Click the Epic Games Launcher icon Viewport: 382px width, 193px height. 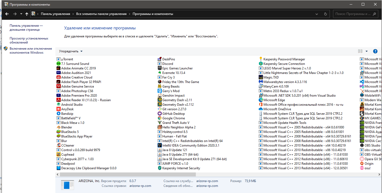160,68
